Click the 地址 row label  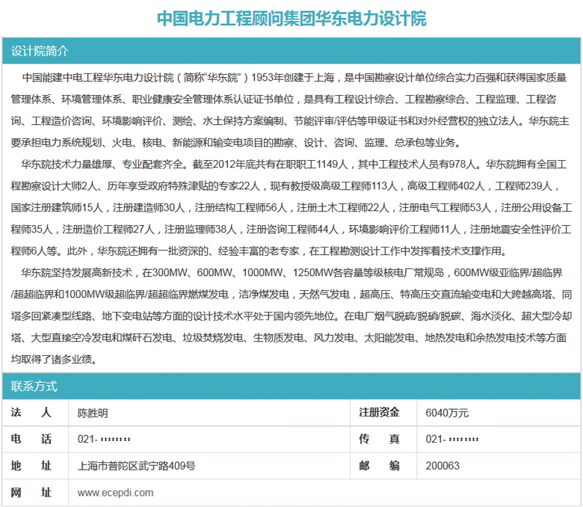[x=31, y=466]
